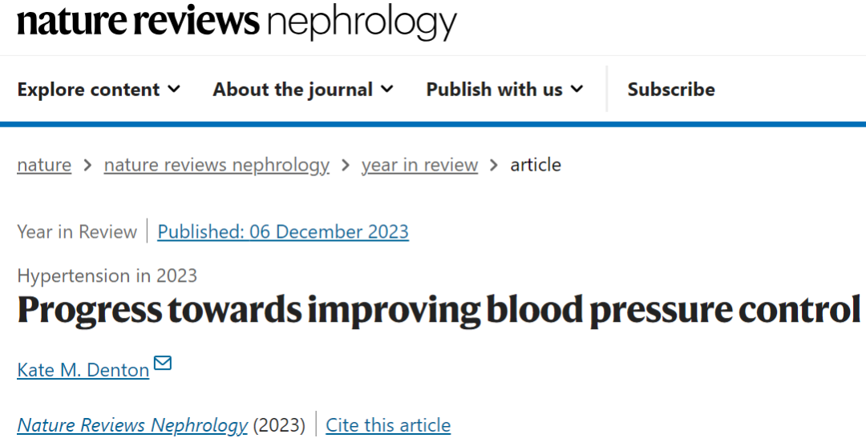Click the Year in Review article type label

[77, 231]
